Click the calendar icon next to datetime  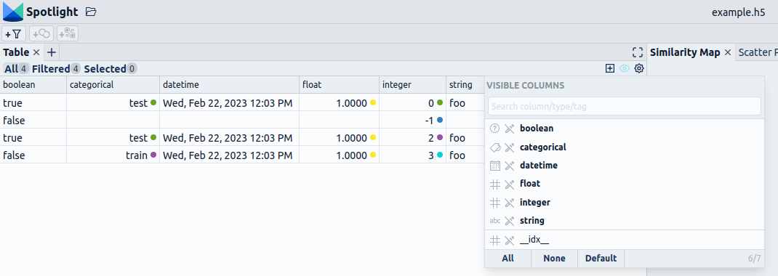[x=494, y=166]
